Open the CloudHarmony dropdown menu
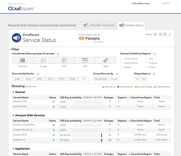181x156 pixels. click(140, 3)
